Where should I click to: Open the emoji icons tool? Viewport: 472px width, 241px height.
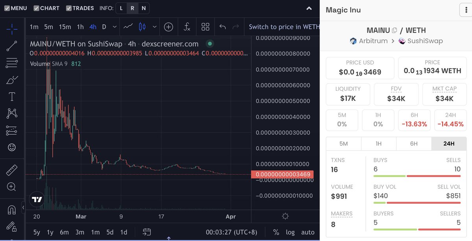coord(12,147)
